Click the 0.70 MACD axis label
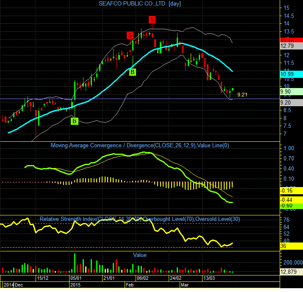 (289, 158)
